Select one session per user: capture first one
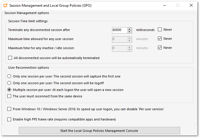The width and height of the screenshot is (200, 138). point(10,76)
